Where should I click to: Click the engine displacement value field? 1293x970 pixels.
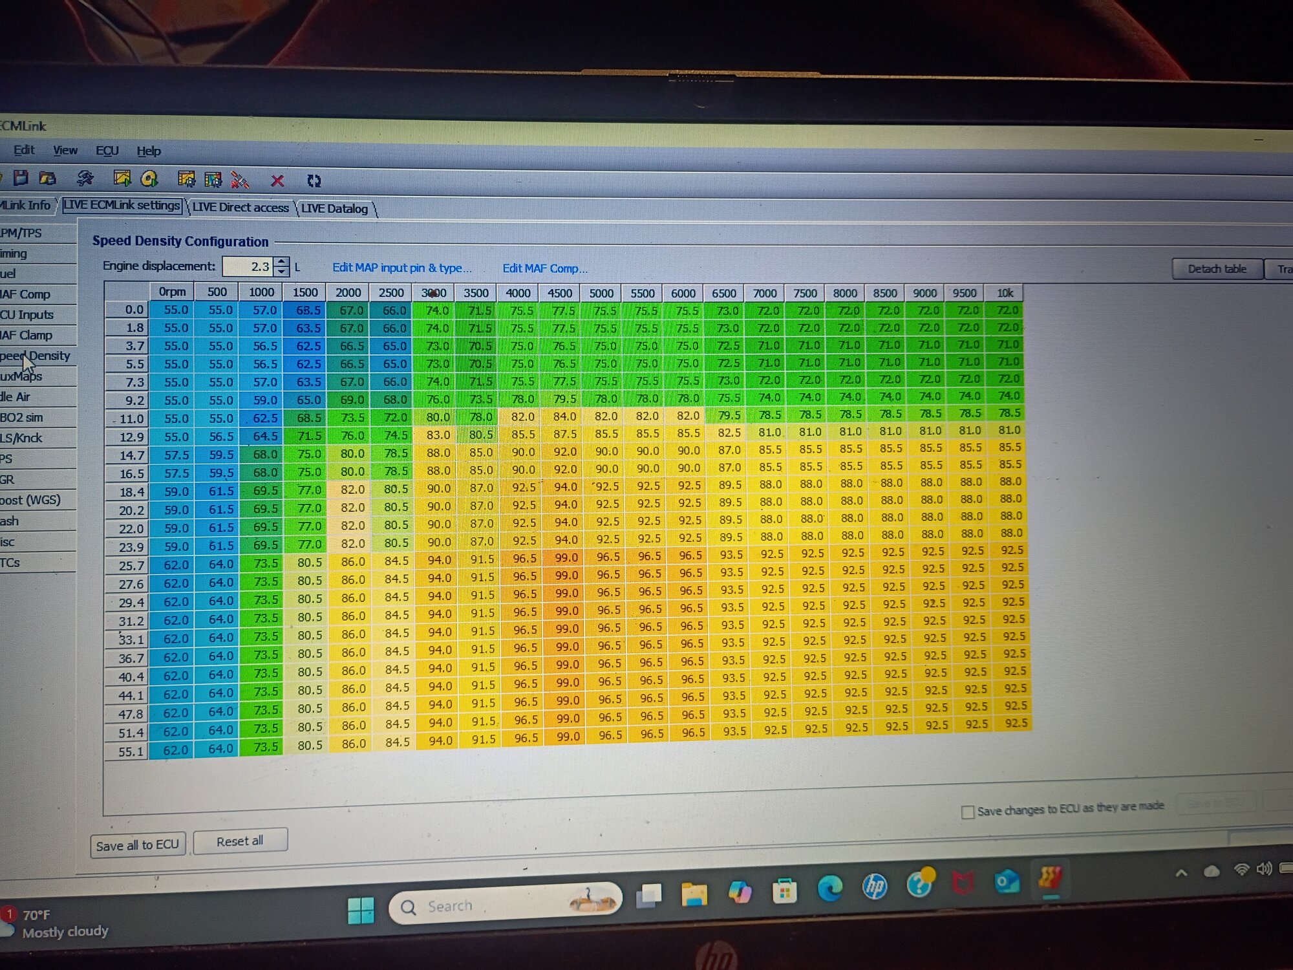(x=248, y=266)
